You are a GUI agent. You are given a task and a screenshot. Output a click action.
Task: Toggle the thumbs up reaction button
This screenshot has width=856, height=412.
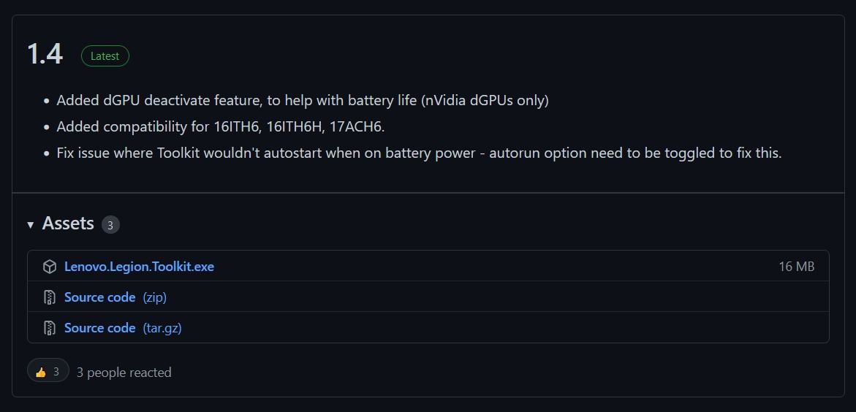click(x=48, y=370)
